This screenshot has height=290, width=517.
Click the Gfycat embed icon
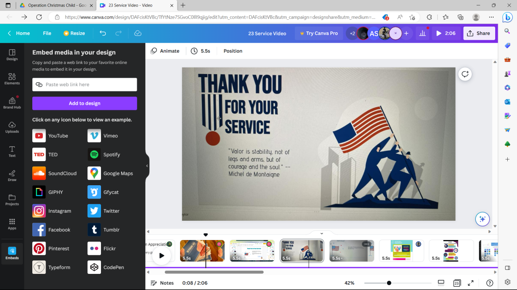click(x=94, y=192)
